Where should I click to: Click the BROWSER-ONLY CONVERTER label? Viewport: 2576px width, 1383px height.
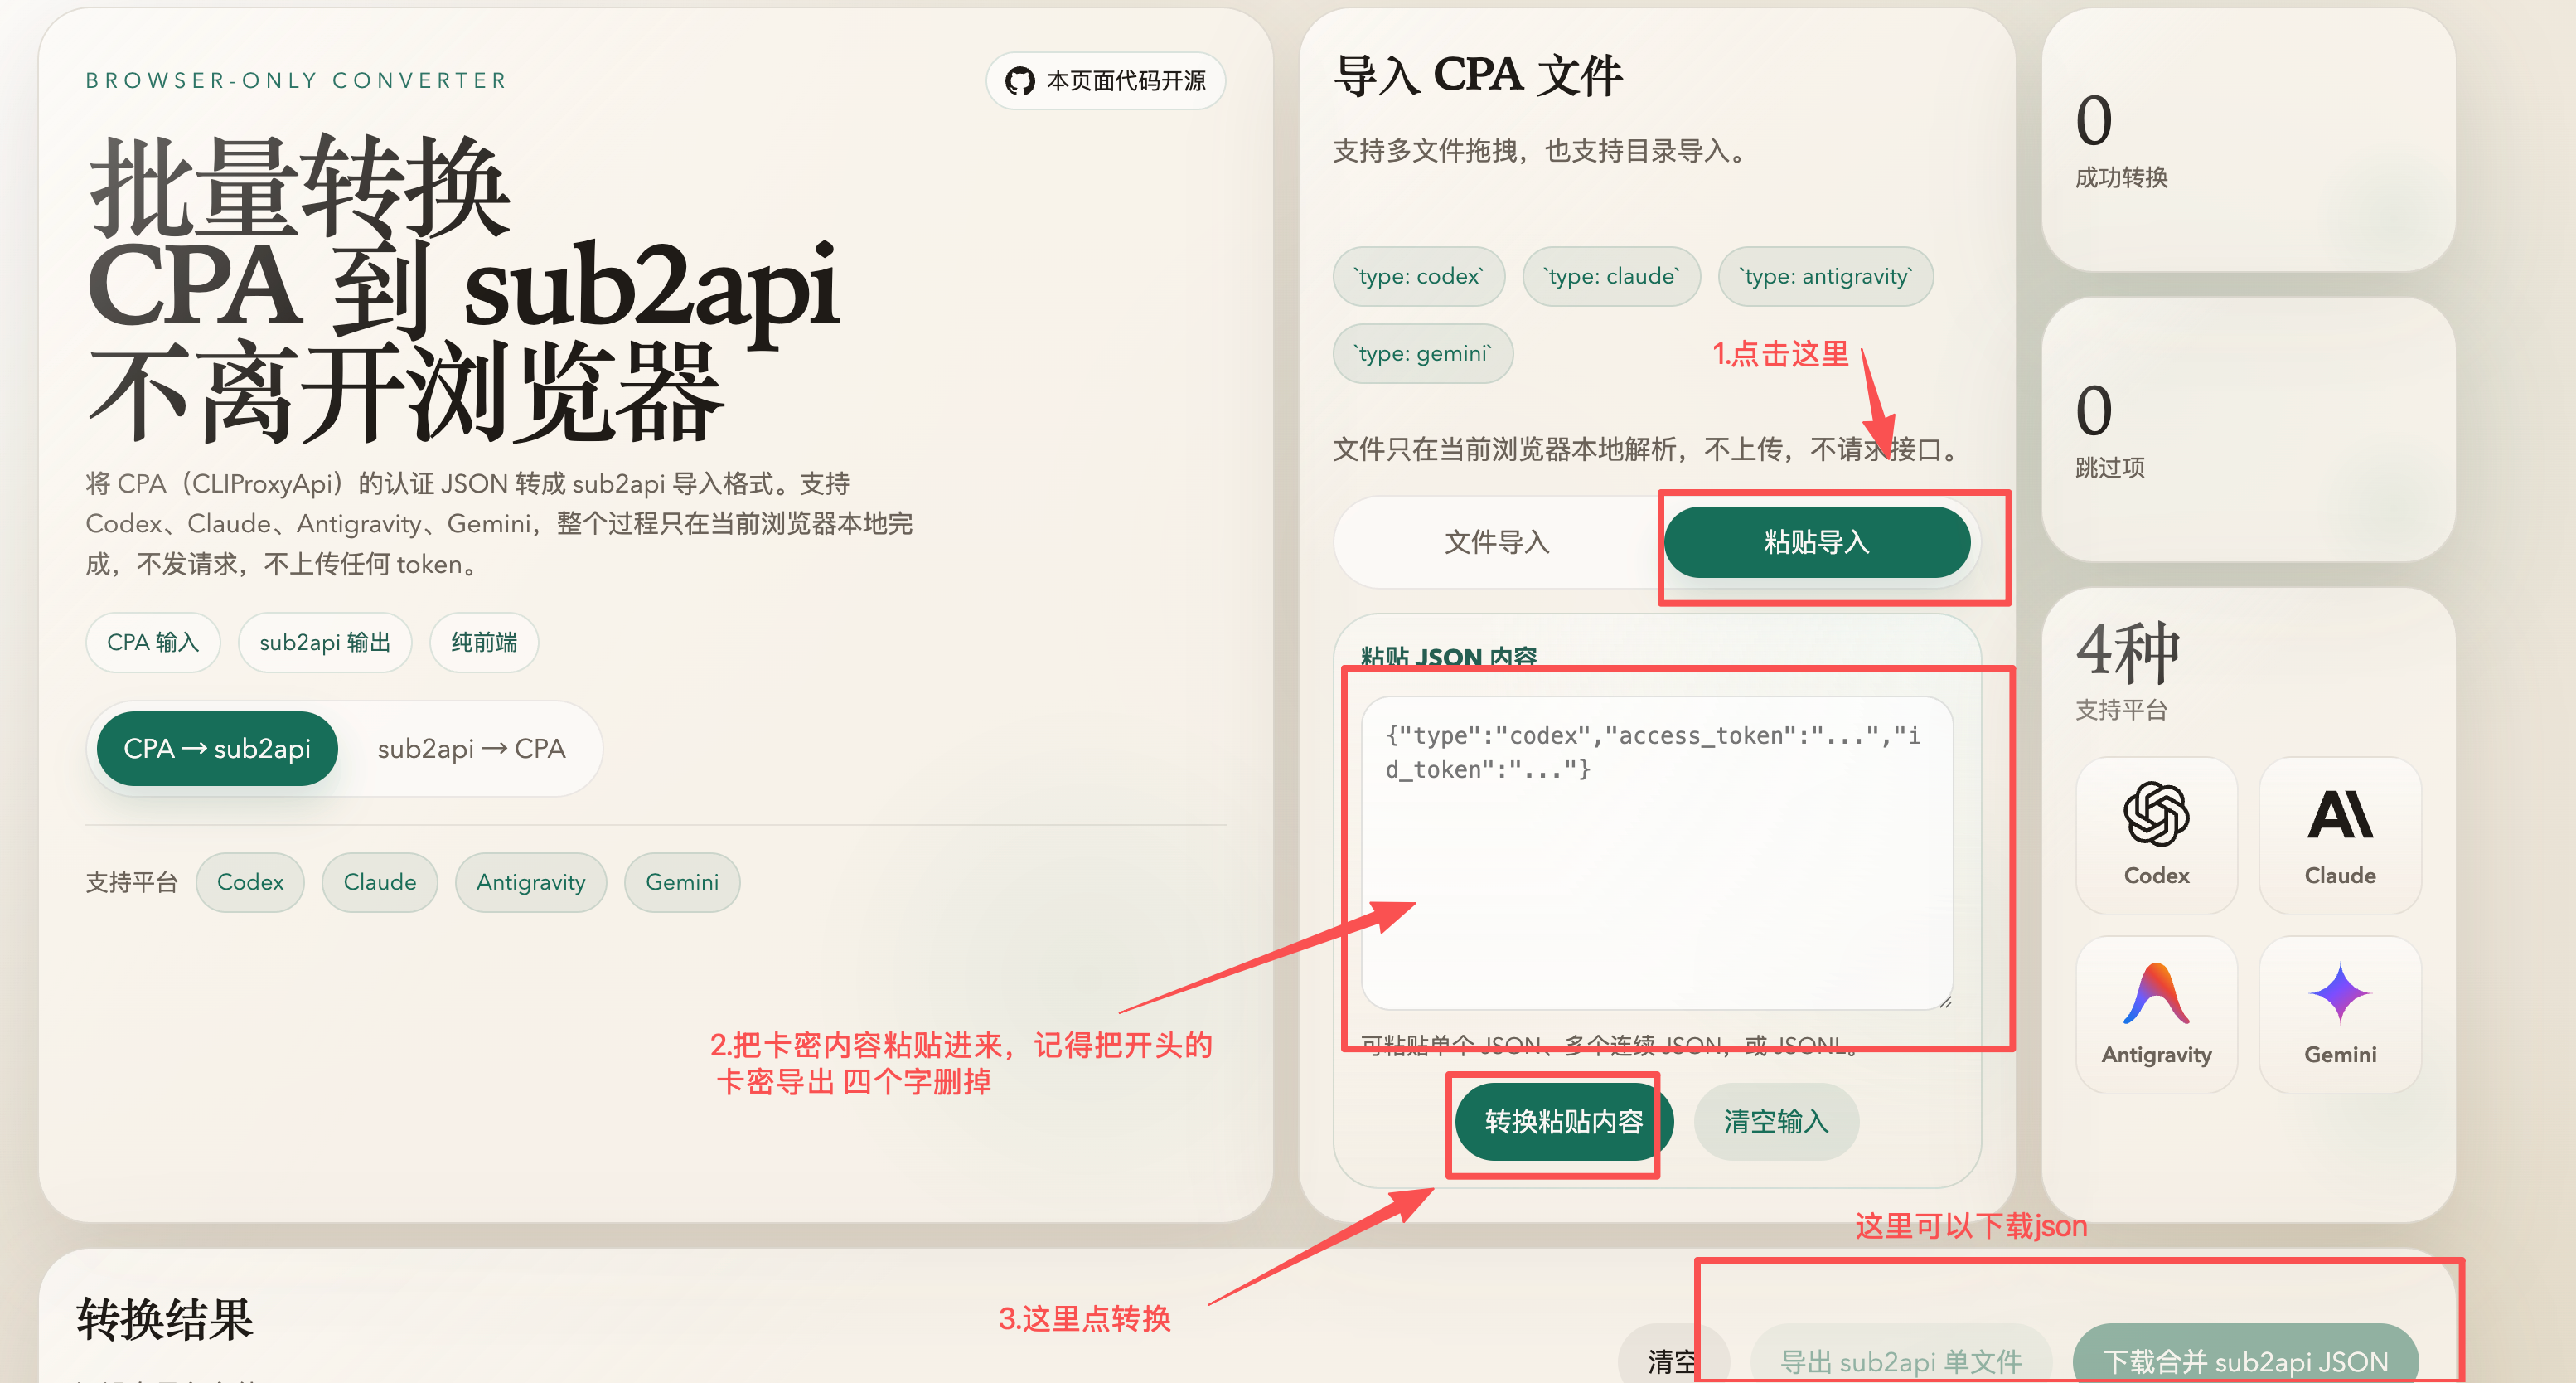pos(297,81)
